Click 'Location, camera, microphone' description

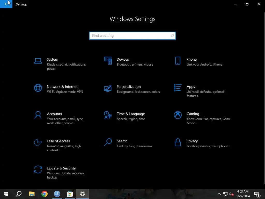[207, 146]
